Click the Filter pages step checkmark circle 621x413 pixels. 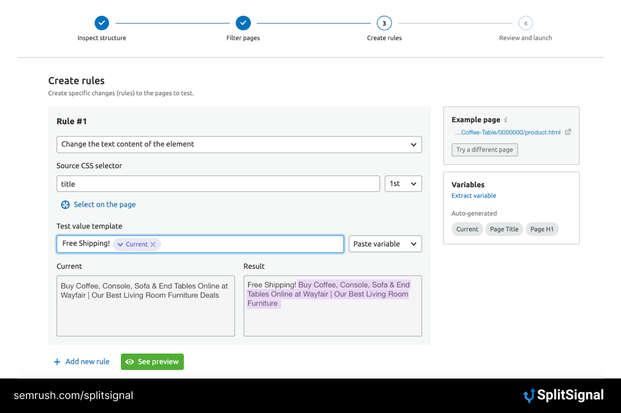click(243, 23)
